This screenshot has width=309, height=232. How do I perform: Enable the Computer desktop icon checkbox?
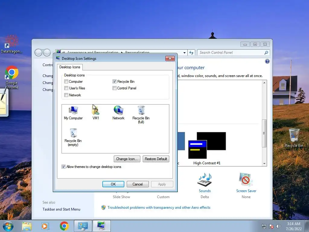pos(66,82)
